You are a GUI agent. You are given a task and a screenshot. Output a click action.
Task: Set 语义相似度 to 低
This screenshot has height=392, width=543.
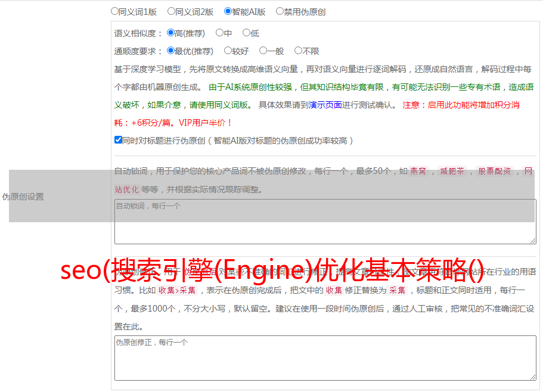click(x=246, y=33)
